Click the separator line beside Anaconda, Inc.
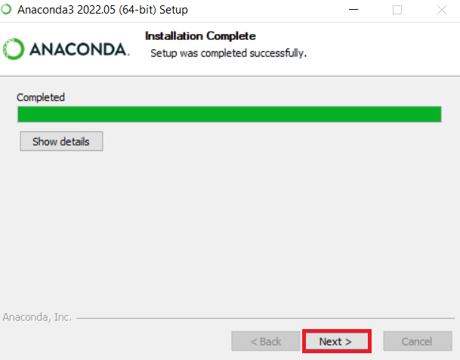 coord(265,318)
